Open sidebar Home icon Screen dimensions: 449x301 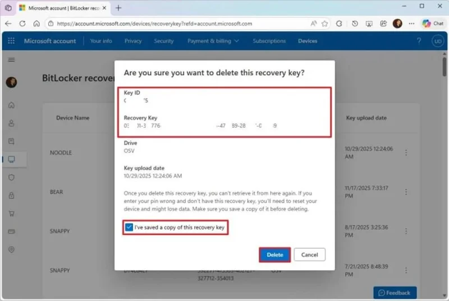click(11, 105)
